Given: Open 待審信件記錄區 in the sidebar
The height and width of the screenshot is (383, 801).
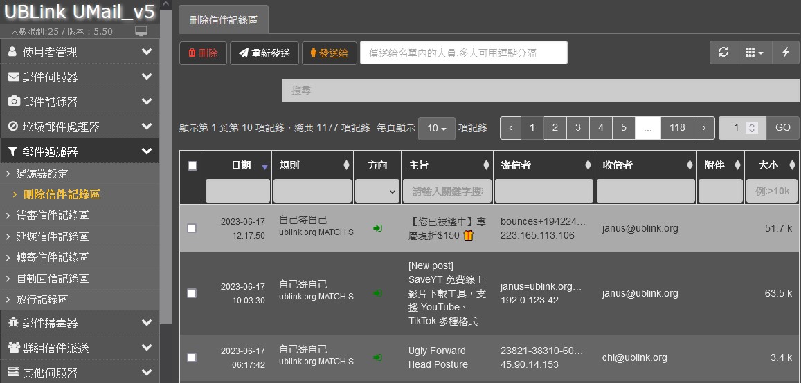Looking at the screenshot, I should point(53,215).
